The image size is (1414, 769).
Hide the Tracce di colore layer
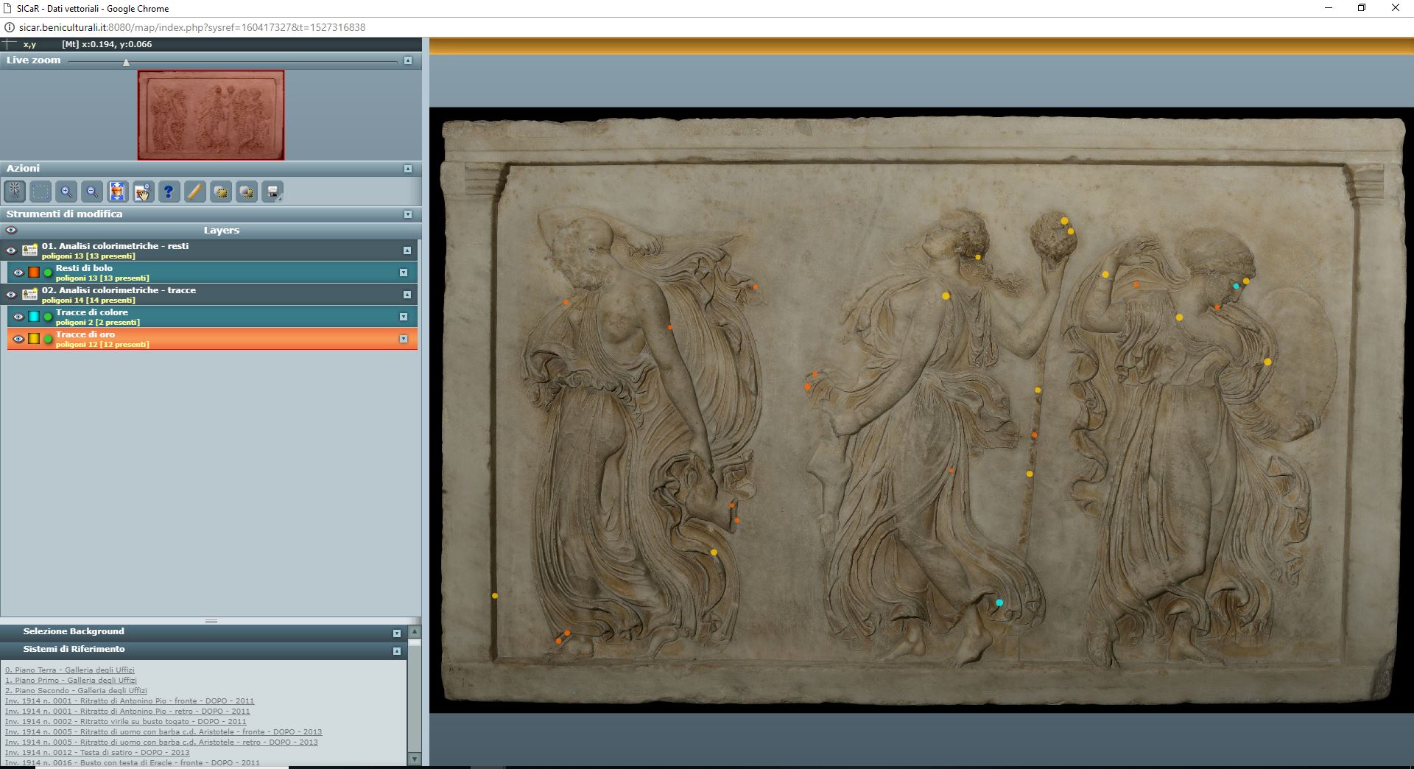18,316
